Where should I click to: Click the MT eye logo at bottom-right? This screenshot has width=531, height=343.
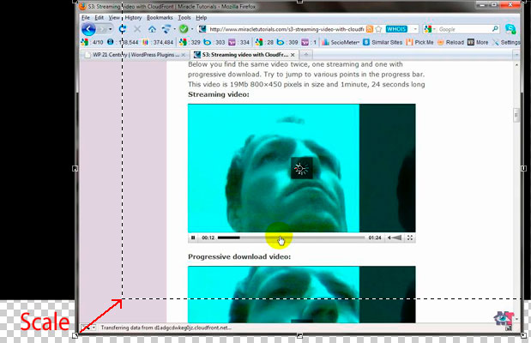pos(504,319)
